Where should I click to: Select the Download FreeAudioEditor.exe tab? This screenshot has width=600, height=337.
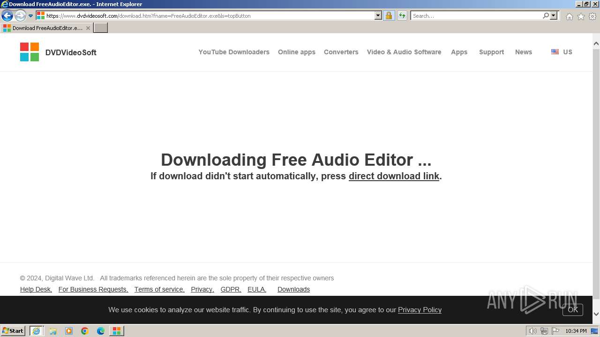[x=46, y=28]
